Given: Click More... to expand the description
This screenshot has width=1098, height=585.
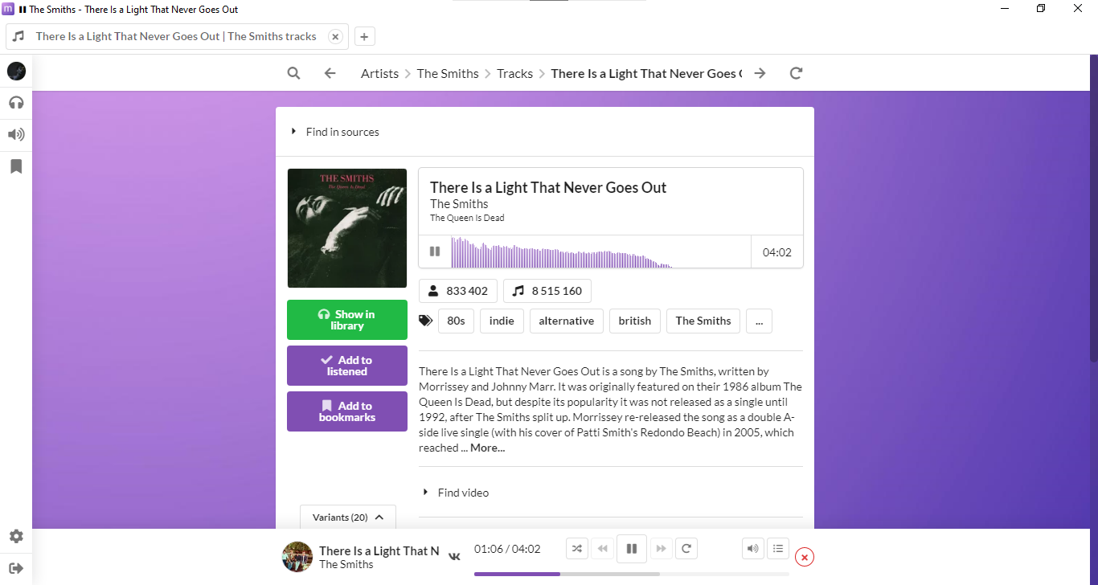Looking at the screenshot, I should pyautogui.click(x=488, y=448).
